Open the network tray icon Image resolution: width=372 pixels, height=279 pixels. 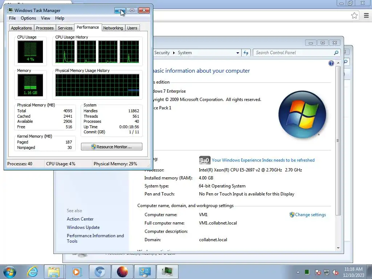(x=327, y=272)
